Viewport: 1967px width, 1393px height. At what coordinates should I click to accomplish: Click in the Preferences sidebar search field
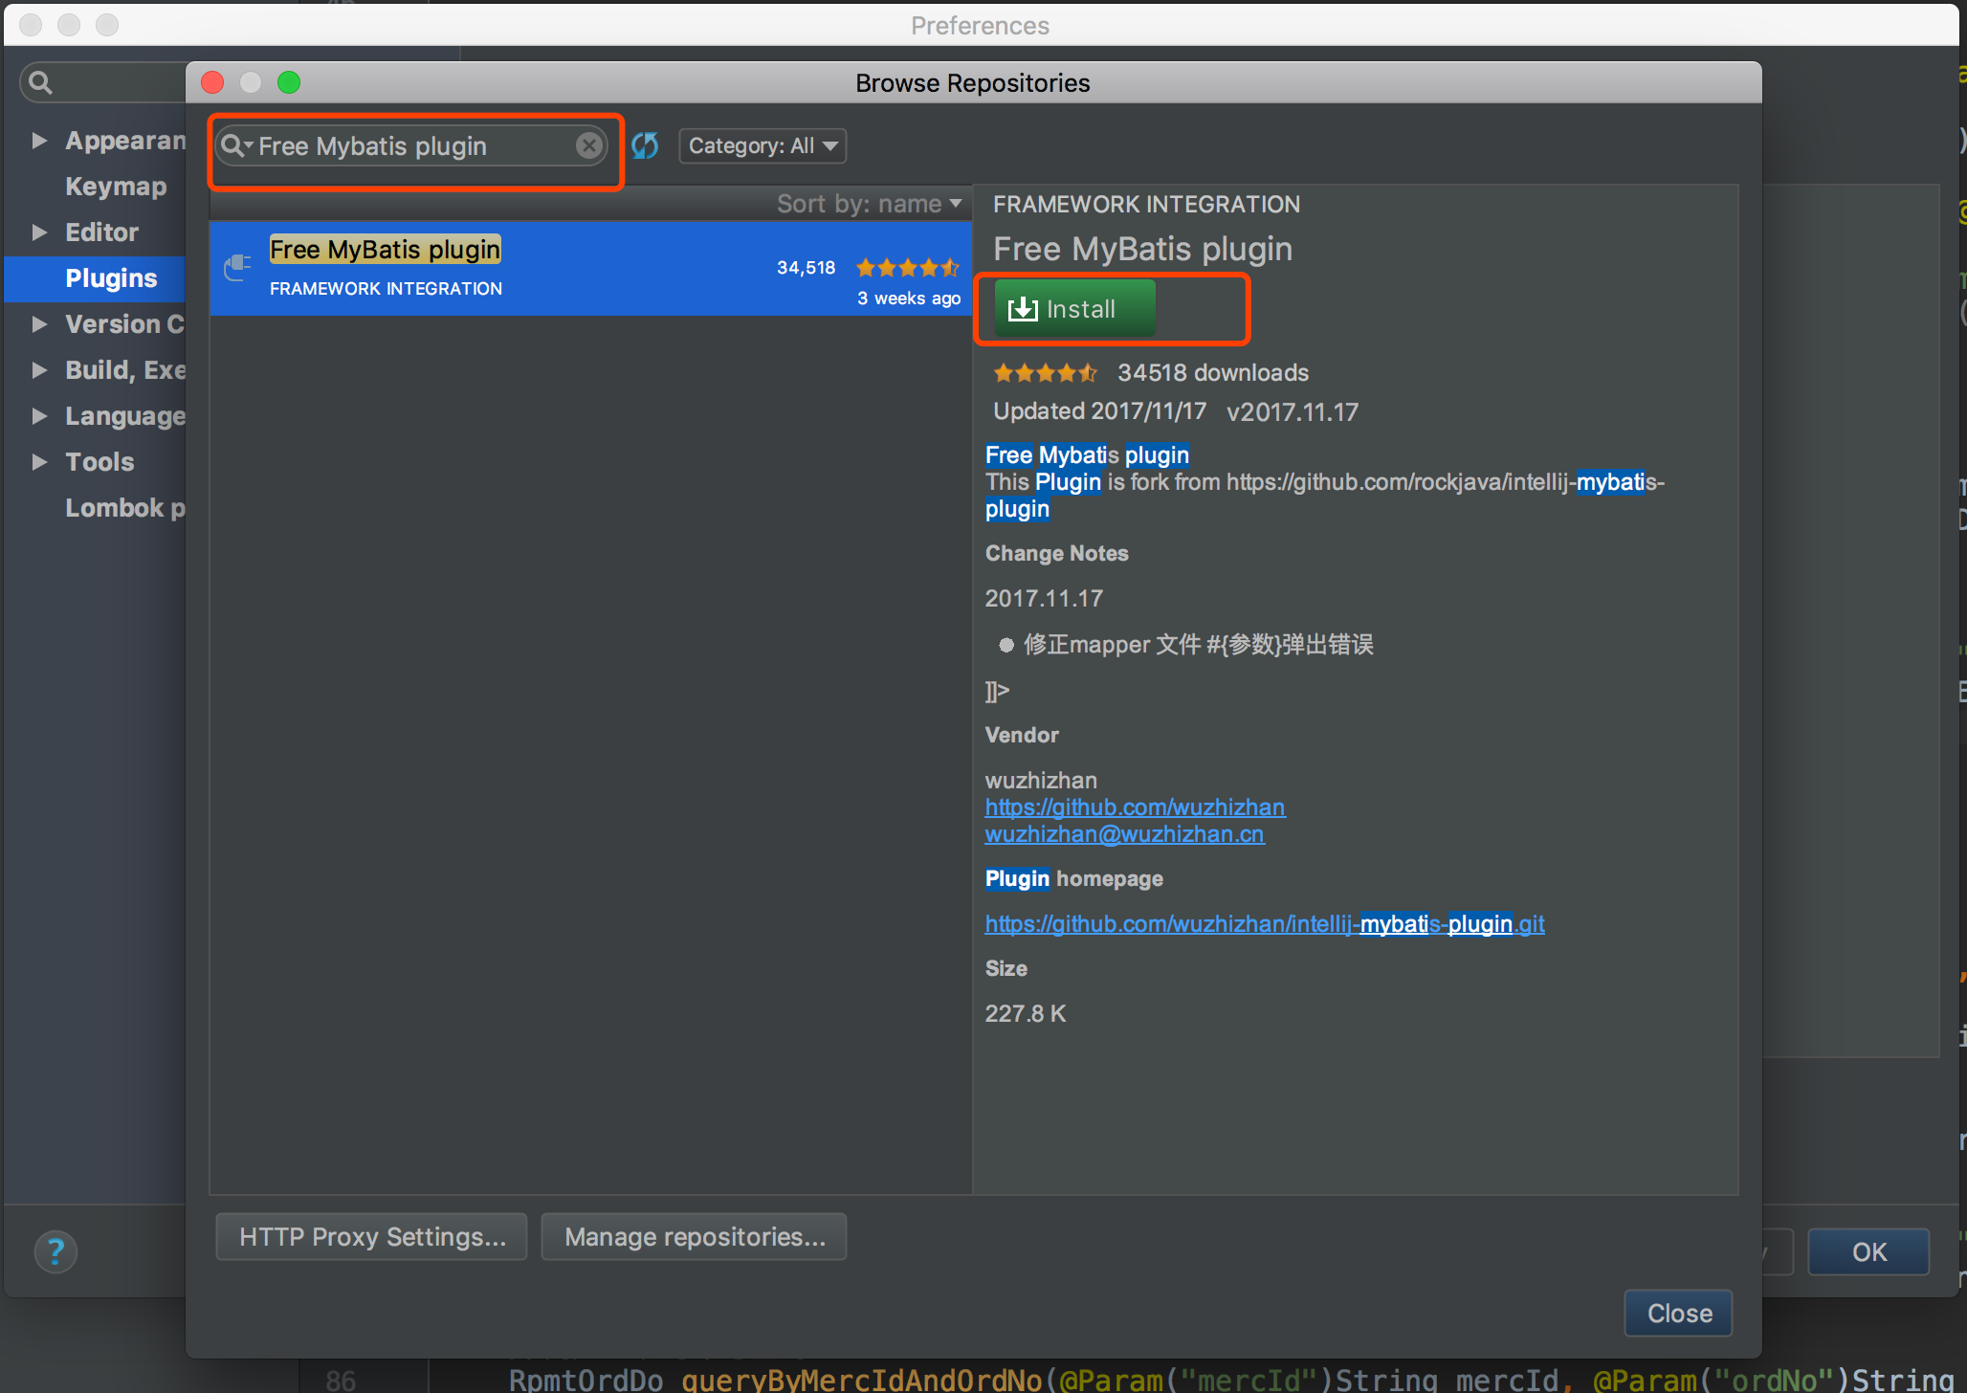(105, 82)
